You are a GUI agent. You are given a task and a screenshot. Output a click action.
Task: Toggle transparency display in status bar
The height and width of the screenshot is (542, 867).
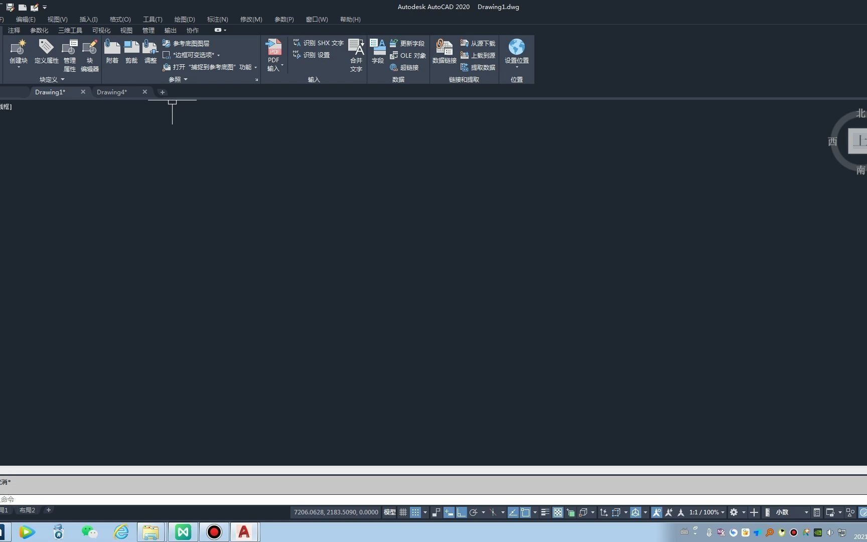[x=557, y=512]
